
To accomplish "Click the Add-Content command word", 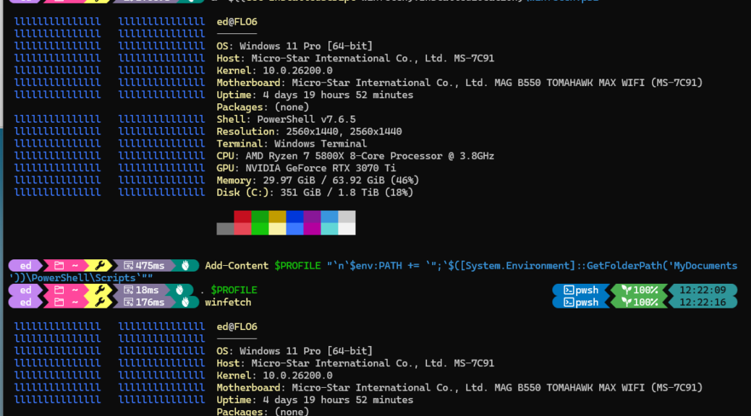I will pos(237,266).
